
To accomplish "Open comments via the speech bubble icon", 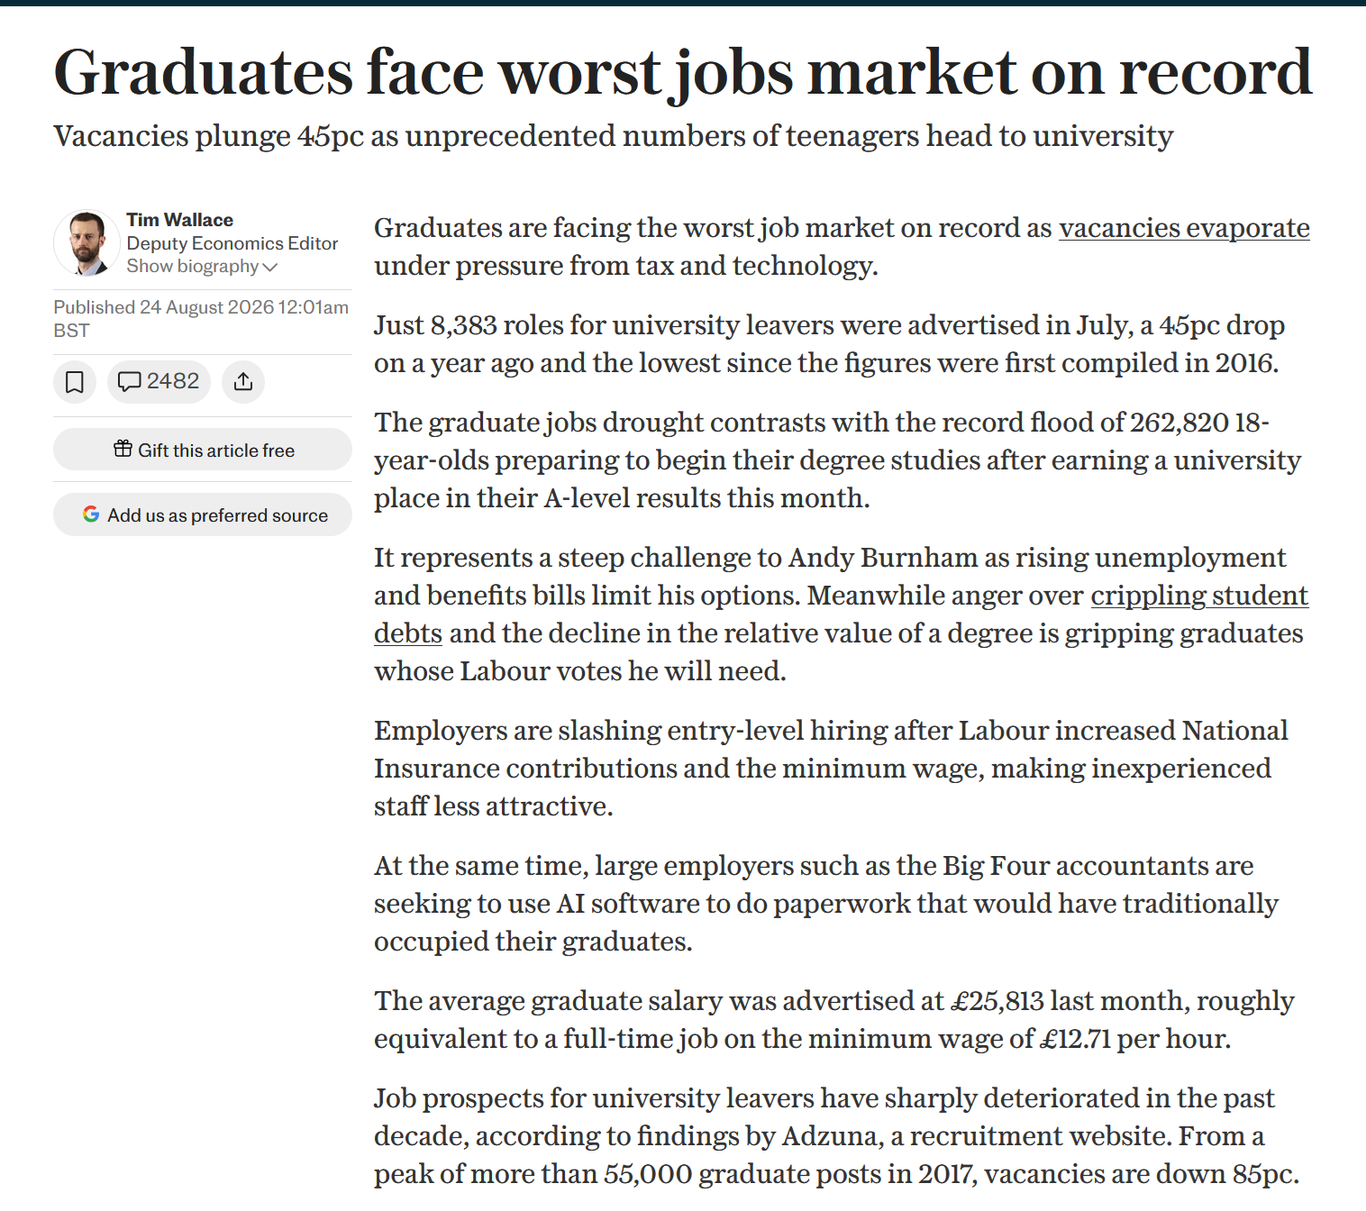I will pos(130,382).
